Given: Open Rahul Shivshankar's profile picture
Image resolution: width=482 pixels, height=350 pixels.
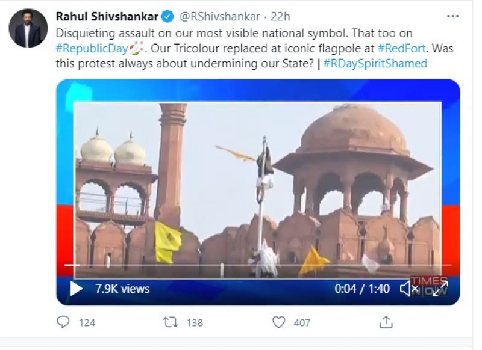Looking at the screenshot, I should pos(28,28).
